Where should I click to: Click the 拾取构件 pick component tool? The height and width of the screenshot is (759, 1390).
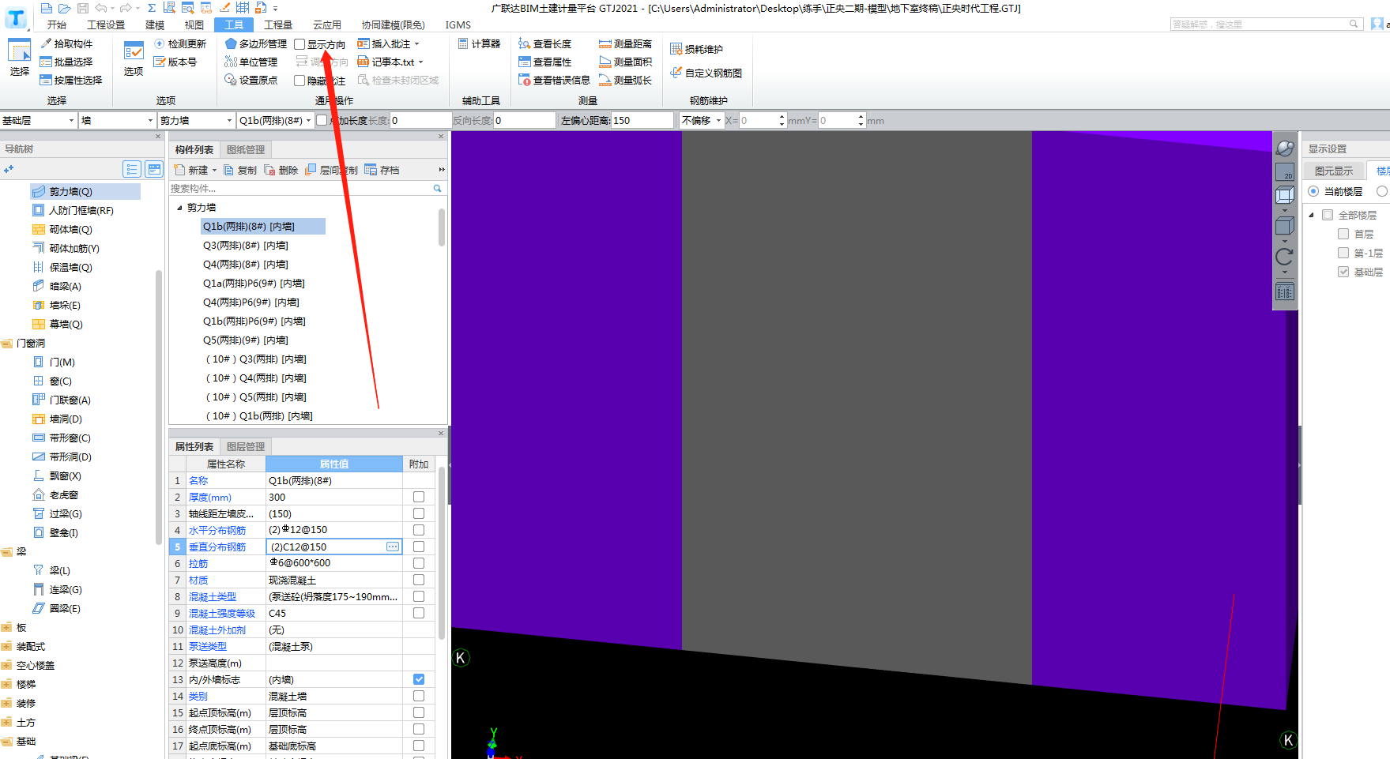pyautogui.click(x=66, y=43)
